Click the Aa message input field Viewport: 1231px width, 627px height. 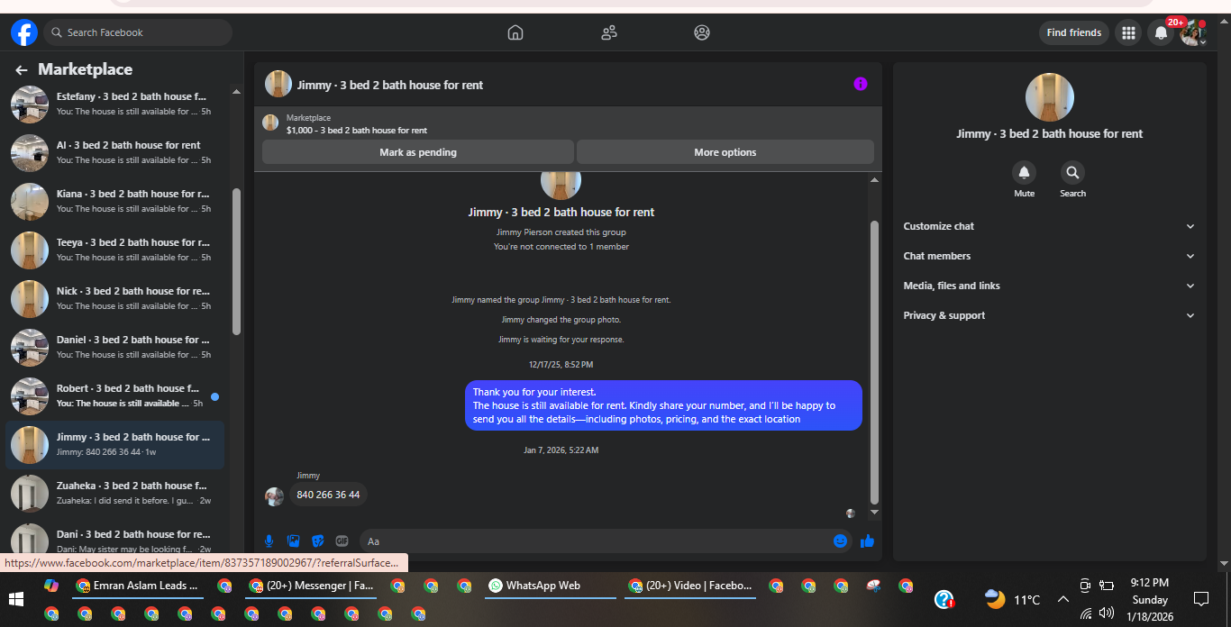(x=595, y=541)
